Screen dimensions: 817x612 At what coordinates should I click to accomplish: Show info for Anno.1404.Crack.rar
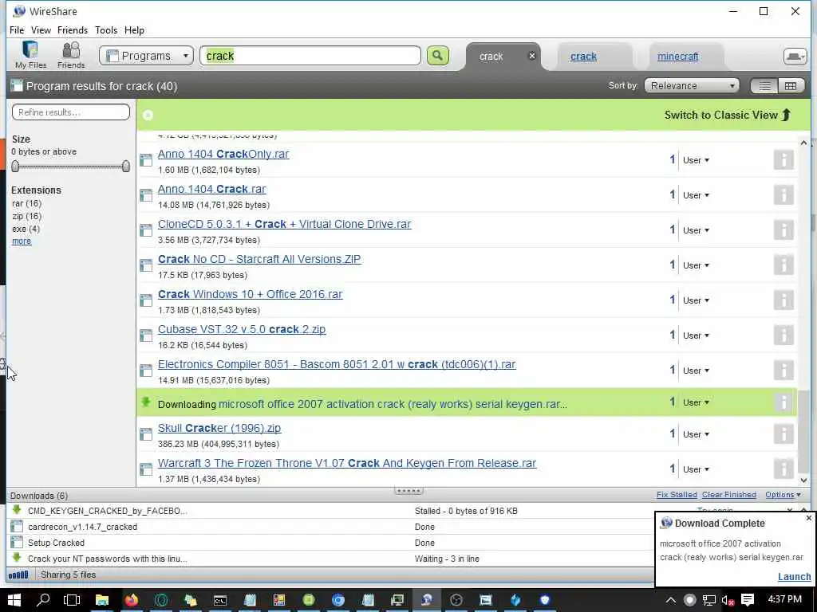pos(783,194)
